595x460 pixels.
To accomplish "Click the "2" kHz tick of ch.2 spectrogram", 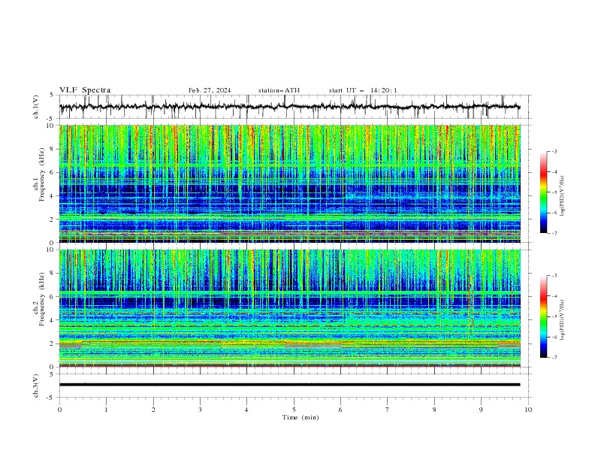I will (53, 343).
